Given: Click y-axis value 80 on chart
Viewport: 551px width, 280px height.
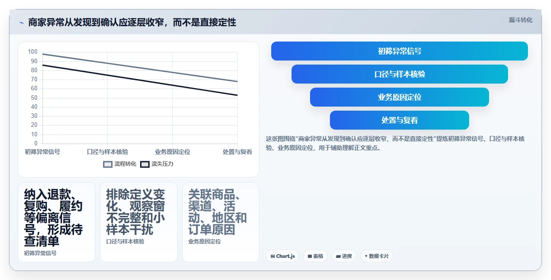Looking at the screenshot, I should (x=34, y=70).
